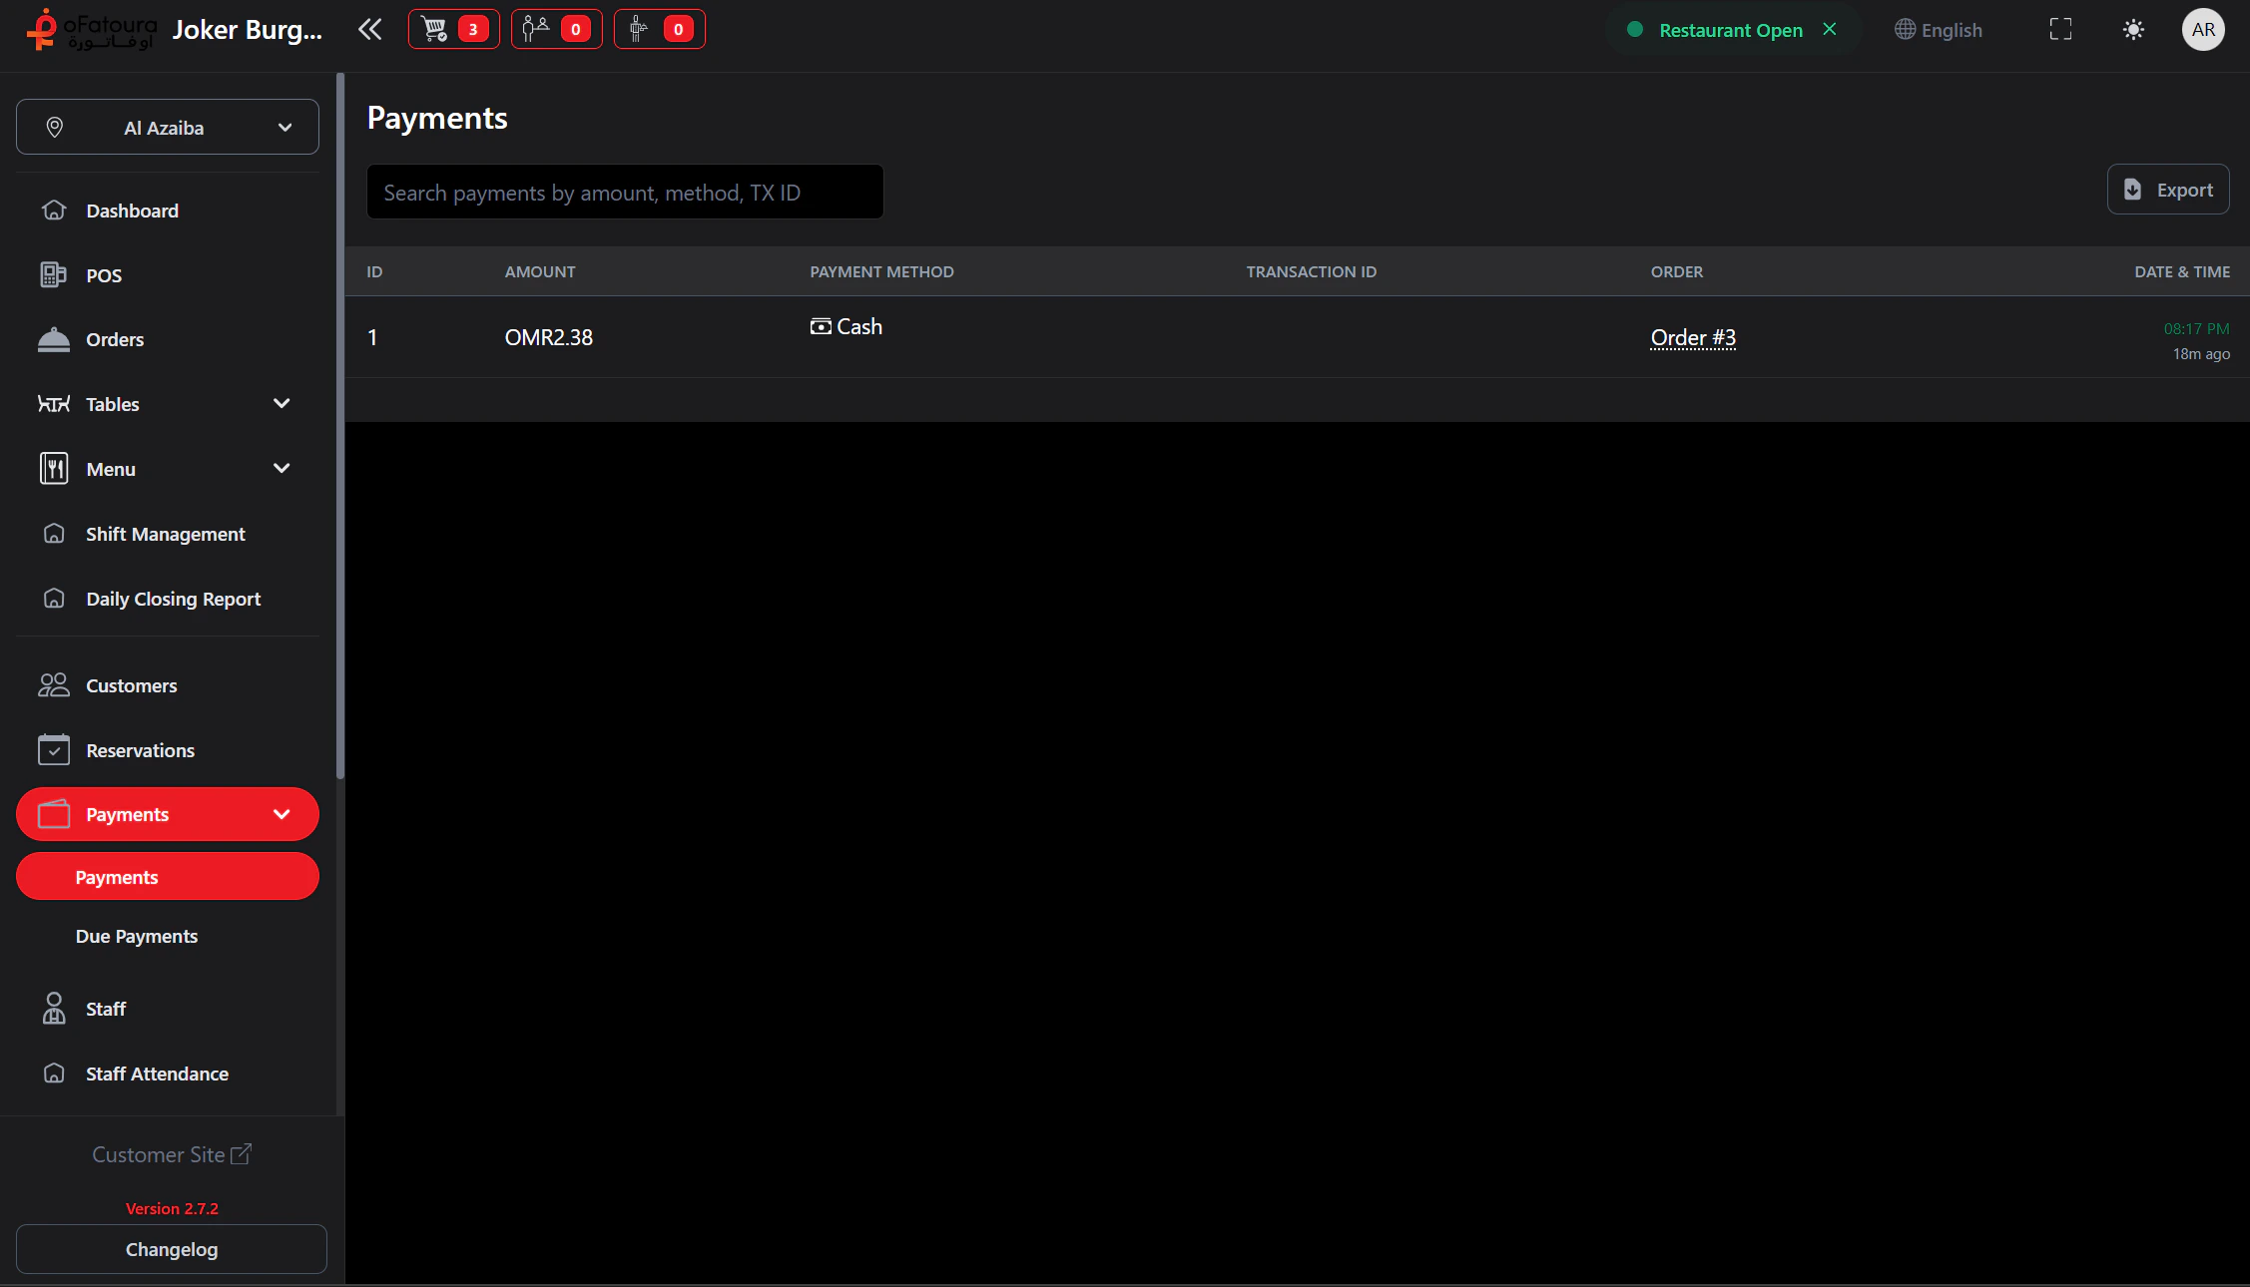Screen dimensions: 2250x1287
Task: Open the AR user avatar
Action: pos(2203,30)
